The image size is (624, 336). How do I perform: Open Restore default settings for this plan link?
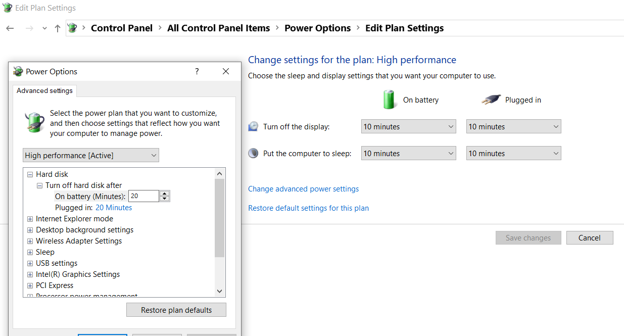(x=308, y=208)
